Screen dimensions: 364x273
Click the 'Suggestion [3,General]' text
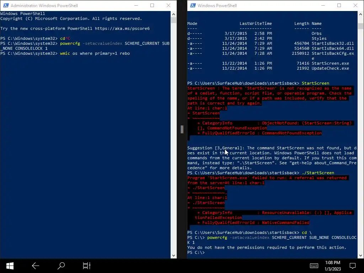tap(216, 148)
